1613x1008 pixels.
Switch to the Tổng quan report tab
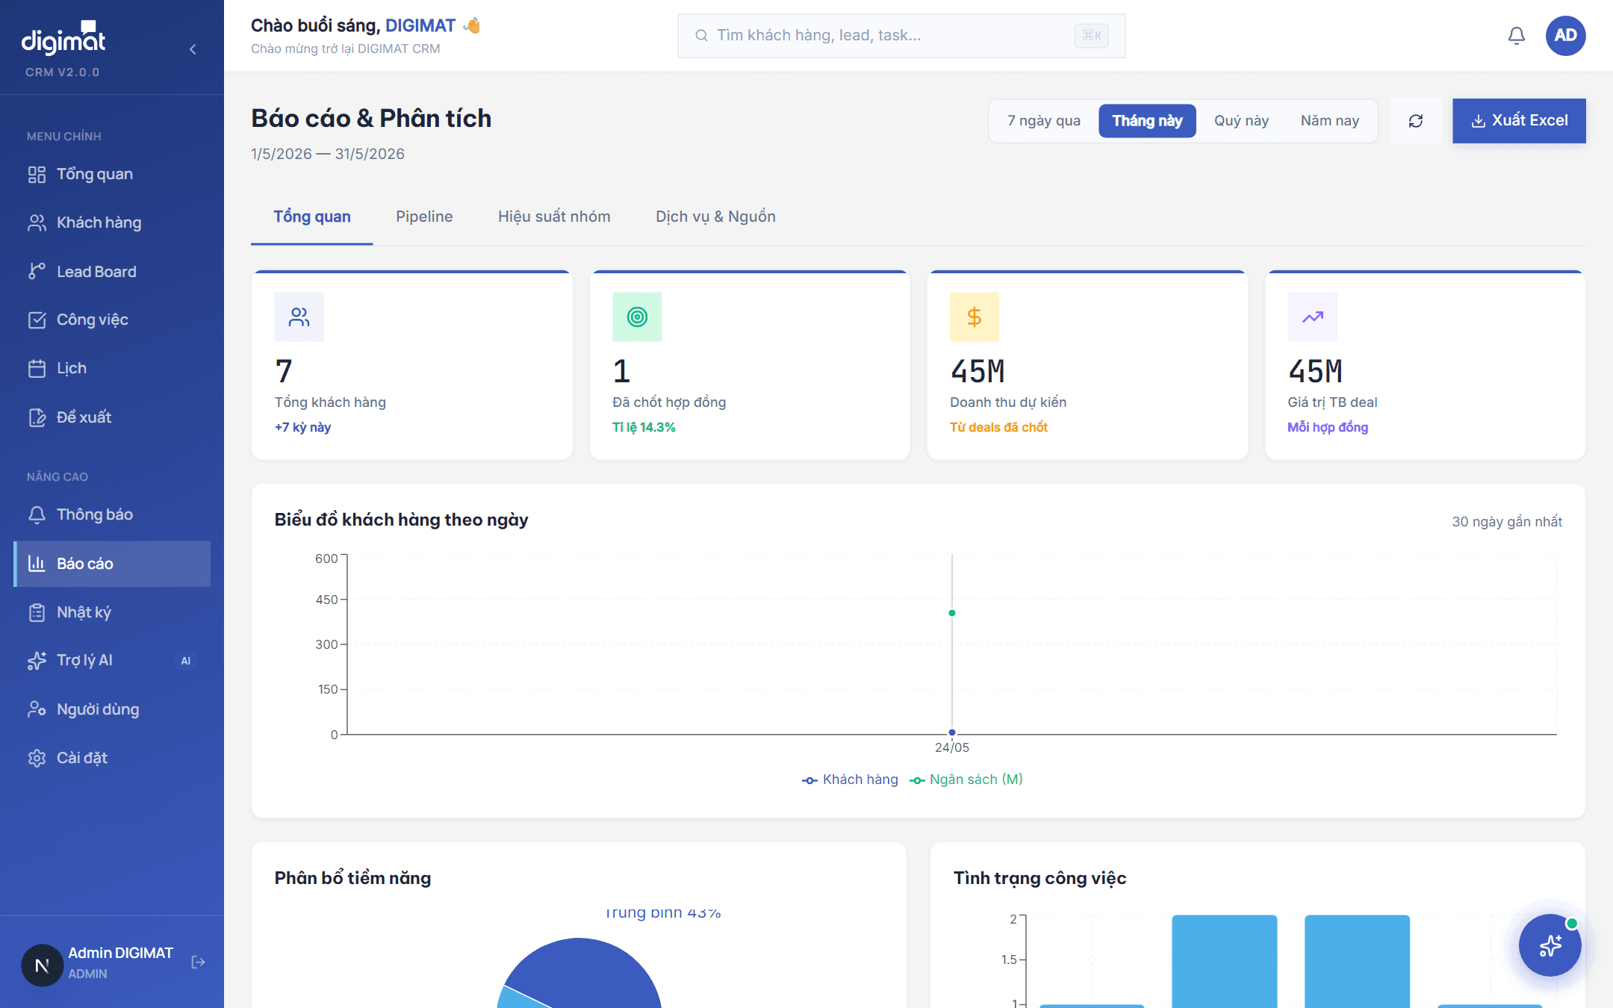pyautogui.click(x=312, y=217)
